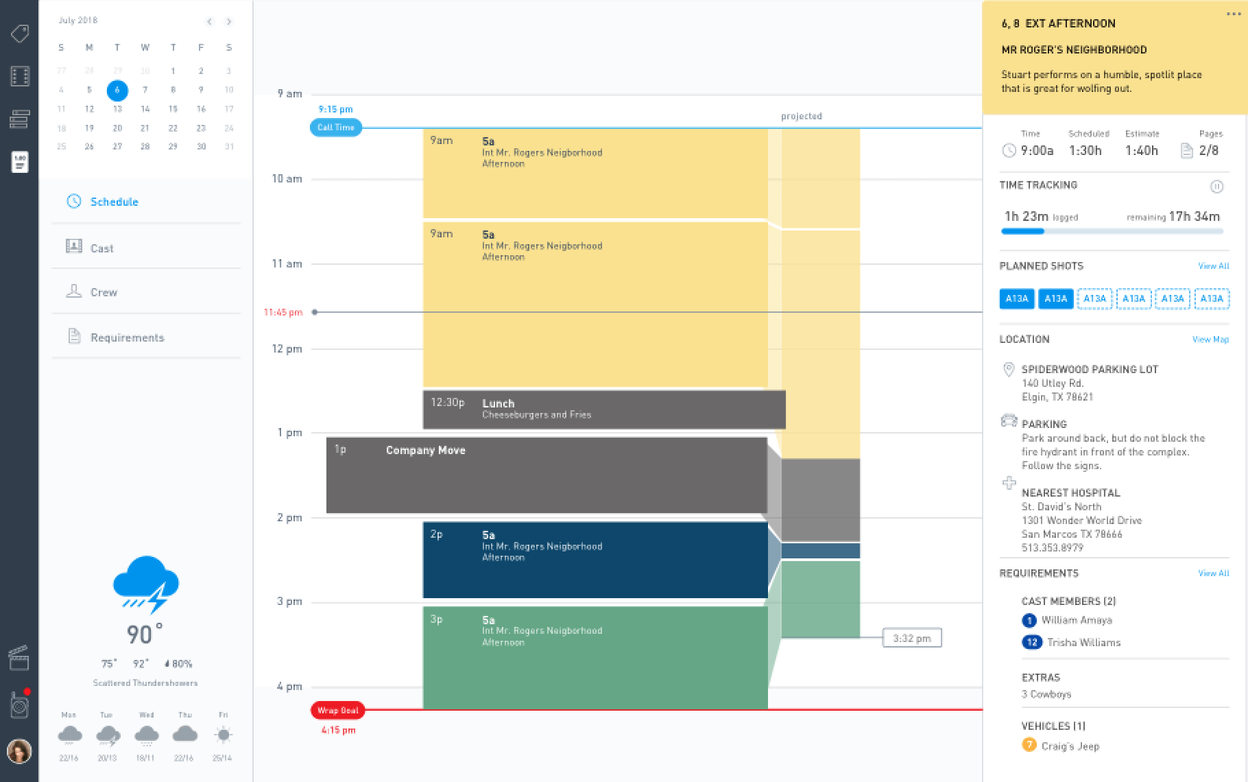1248x782 pixels.
Task: Open the three-dot menu in scene panel
Action: click(1234, 14)
